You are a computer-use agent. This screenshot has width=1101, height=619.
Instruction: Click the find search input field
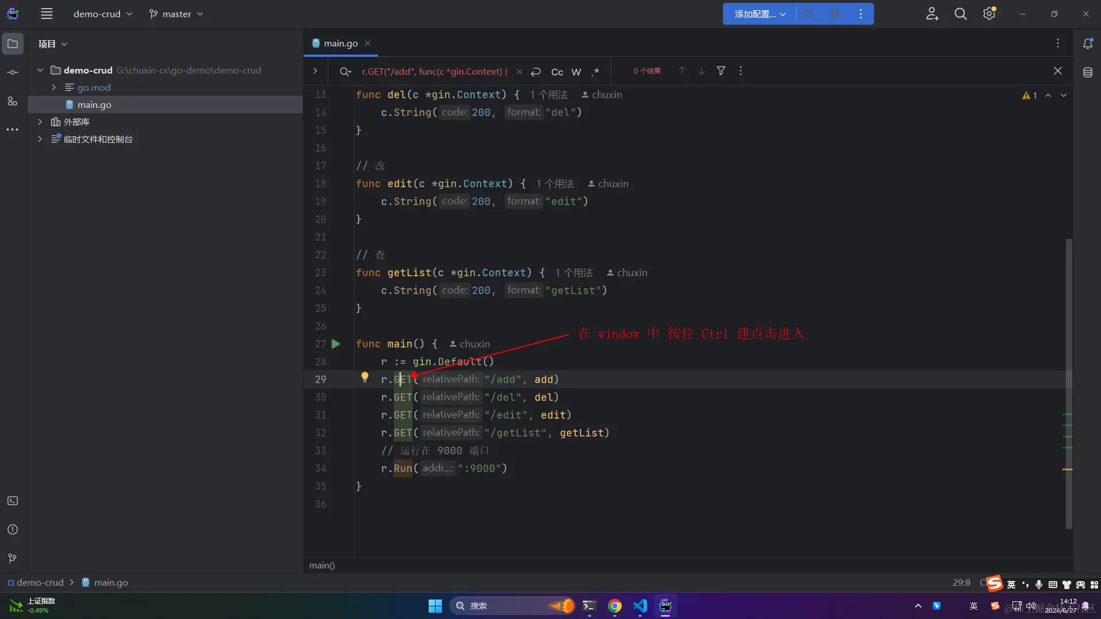click(x=435, y=71)
